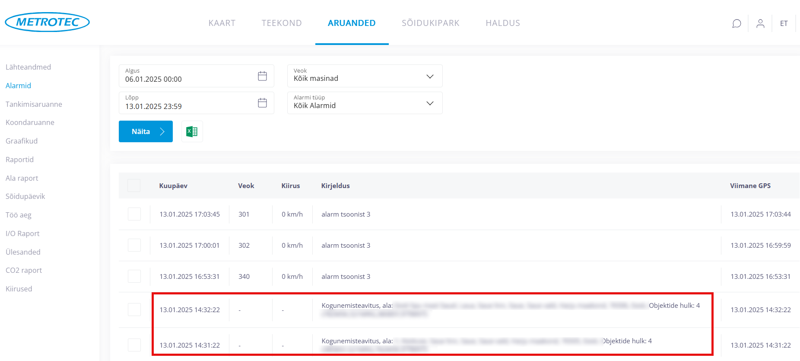This screenshot has height=361, width=800.
Task: Select all rows with header checkbox
Action: click(134, 185)
